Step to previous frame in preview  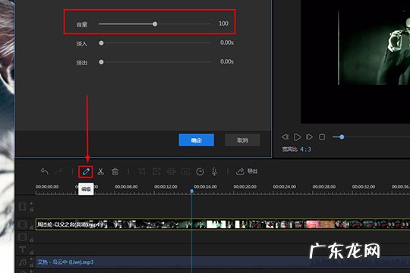(x=285, y=136)
